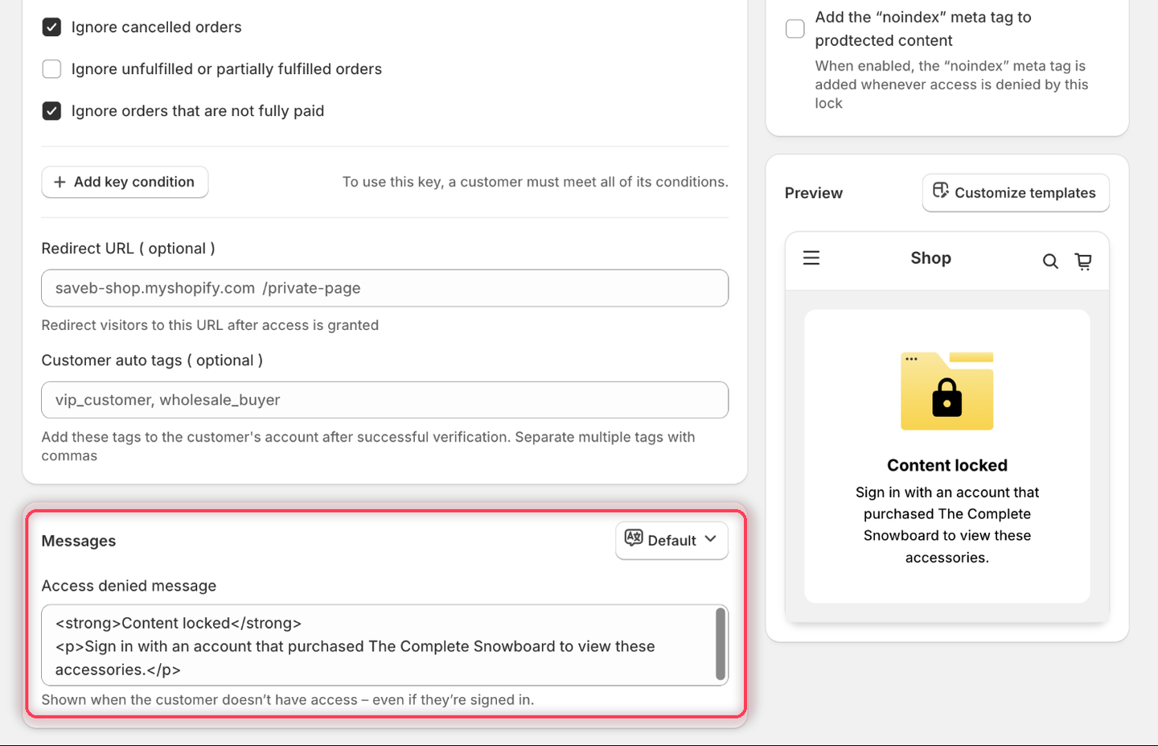The image size is (1158, 746).
Task: Open the hamburger menu in Shop preview
Action: pos(811,258)
